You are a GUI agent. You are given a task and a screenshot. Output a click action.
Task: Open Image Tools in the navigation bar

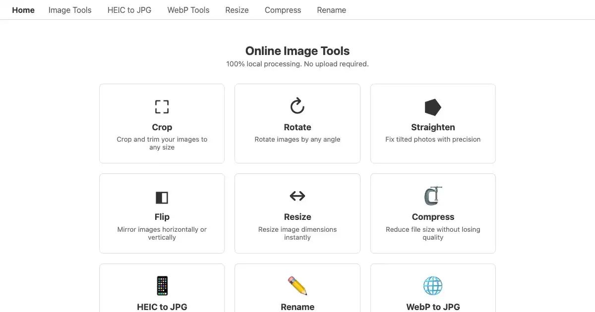click(x=70, y=10)
